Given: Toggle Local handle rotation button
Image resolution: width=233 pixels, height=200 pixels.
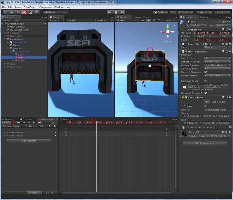Looking at the screenshot, I should click(x=62, y=12).
